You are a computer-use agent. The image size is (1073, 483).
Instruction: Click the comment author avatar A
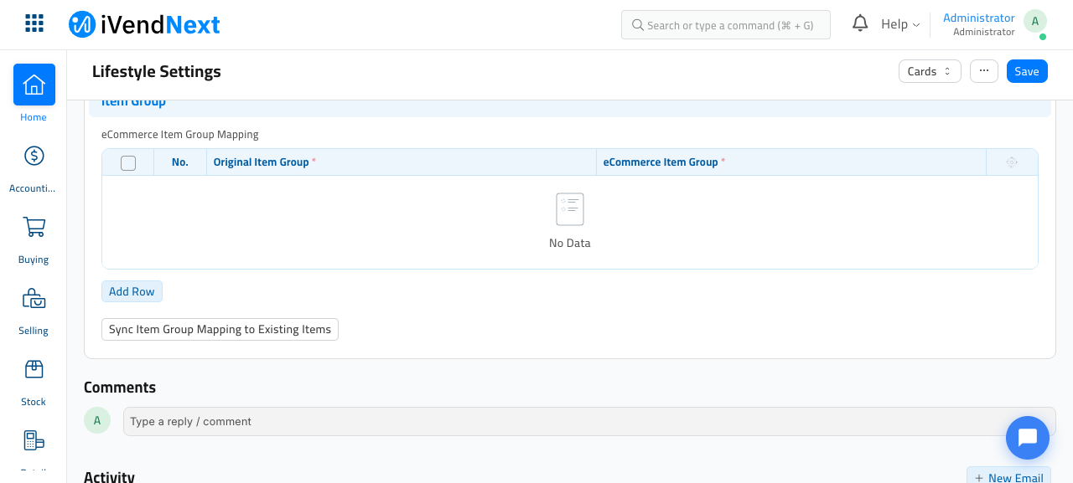[97, 420]
